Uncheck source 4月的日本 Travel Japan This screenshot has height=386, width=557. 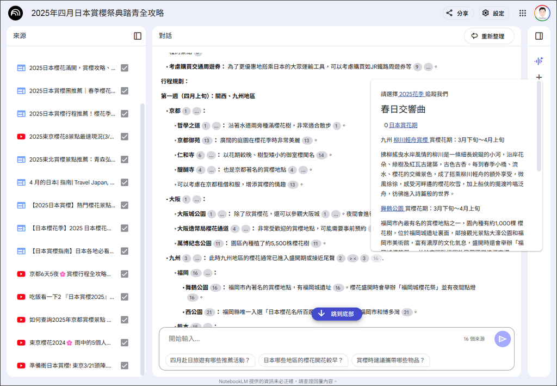(x=125, y=182)
